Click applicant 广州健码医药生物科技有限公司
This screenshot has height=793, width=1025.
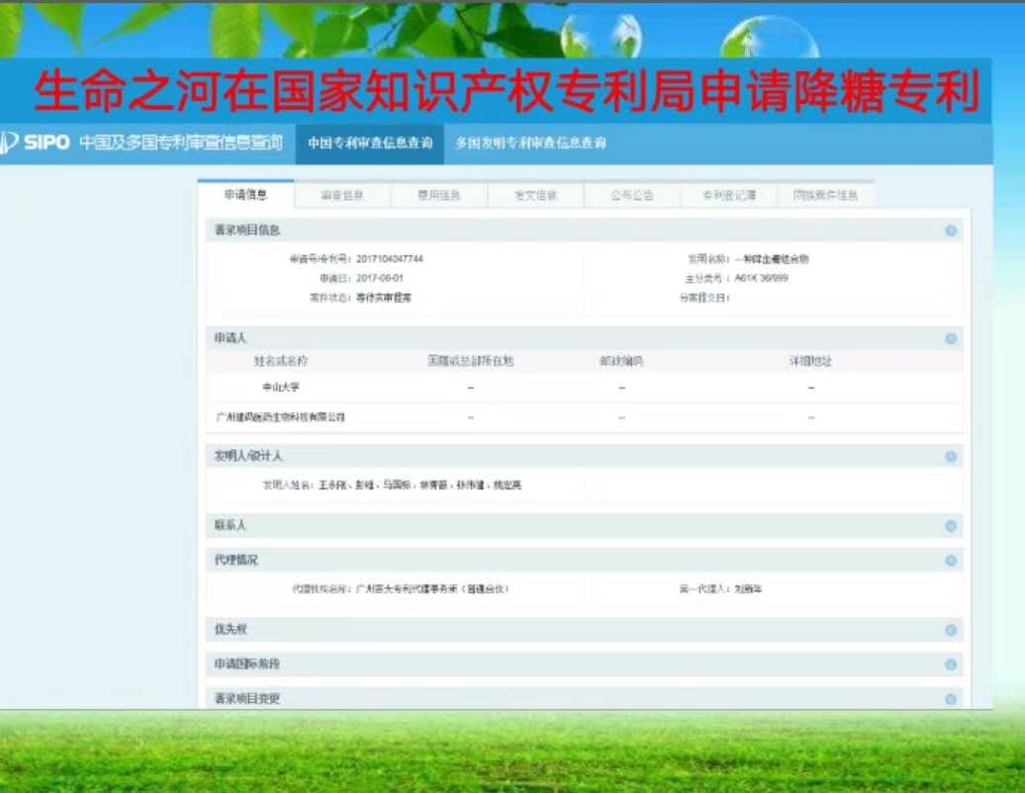pyautogui.click(x=280, y=416)
